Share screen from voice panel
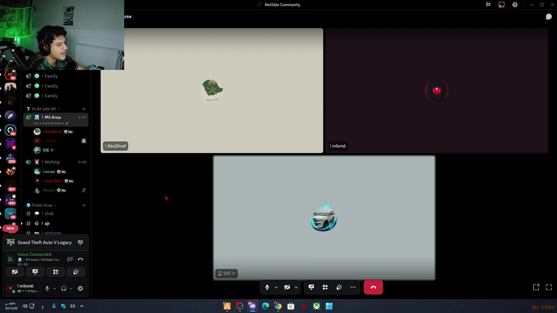The image size is (557, 313). pos(35,272)
